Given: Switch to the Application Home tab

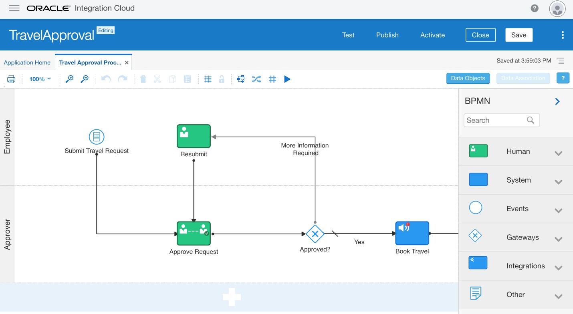Looking at the screenshot, I should click(27, 62).
